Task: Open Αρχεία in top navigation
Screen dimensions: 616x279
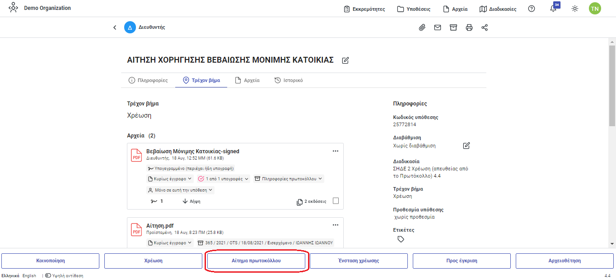Action: pyautogui.click(x=455, y=9)
